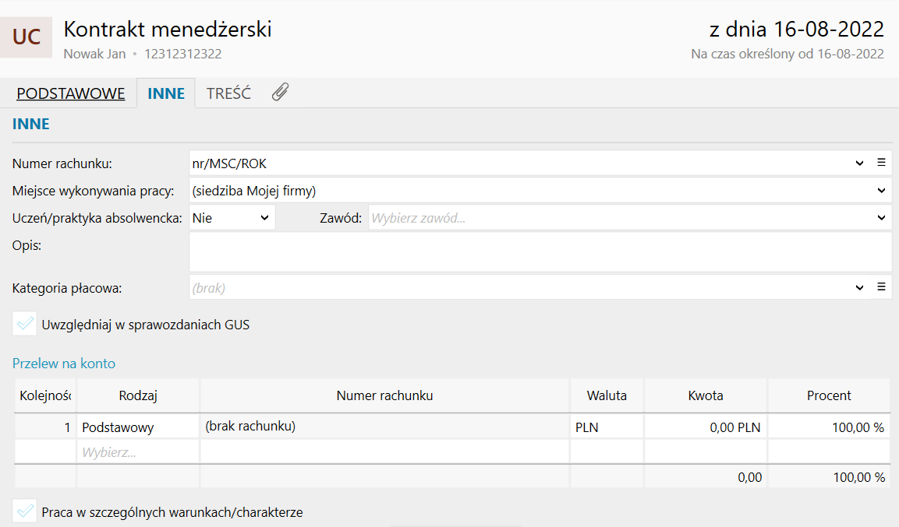
Task: Click the Procent column header
Action: click(829, 395)
